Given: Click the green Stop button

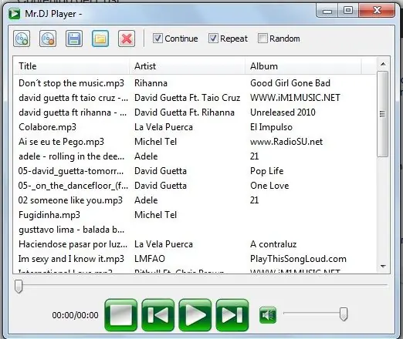Looking at the screenshot, I should (x=121, y=315).
